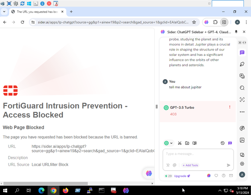Click the prompt slash icon in message box
The image size is (251, 195).
click(168, 165)
